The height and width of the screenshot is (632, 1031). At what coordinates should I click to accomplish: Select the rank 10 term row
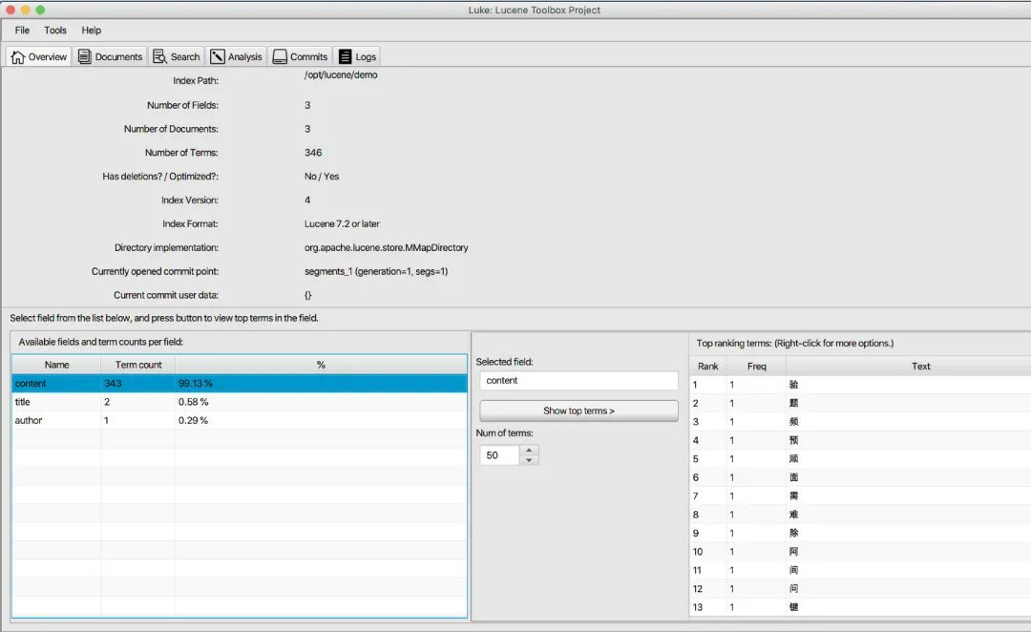tap(860, 551)
